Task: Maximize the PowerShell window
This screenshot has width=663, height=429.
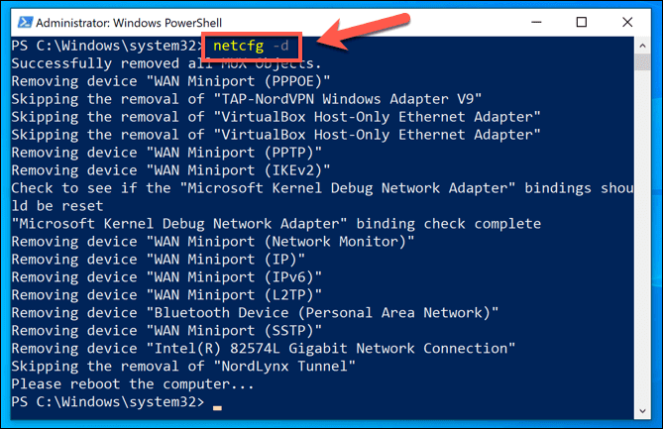Action: point(582,22)
